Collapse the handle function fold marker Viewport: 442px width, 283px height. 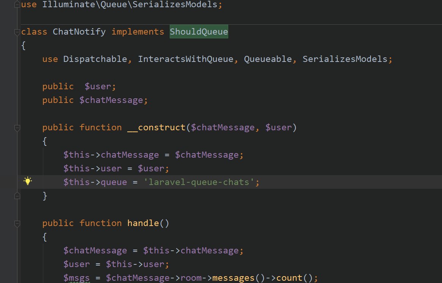click(17, 224)
